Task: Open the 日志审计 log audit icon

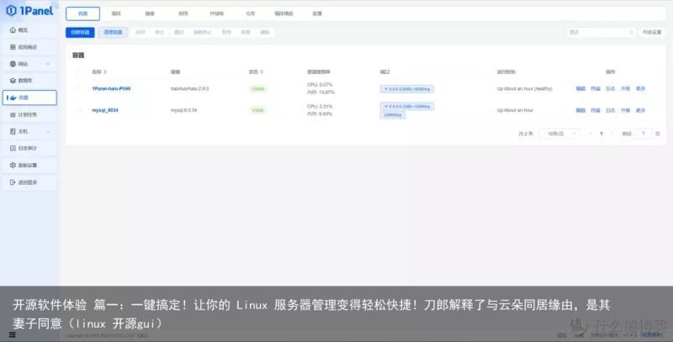Action: 13,148
